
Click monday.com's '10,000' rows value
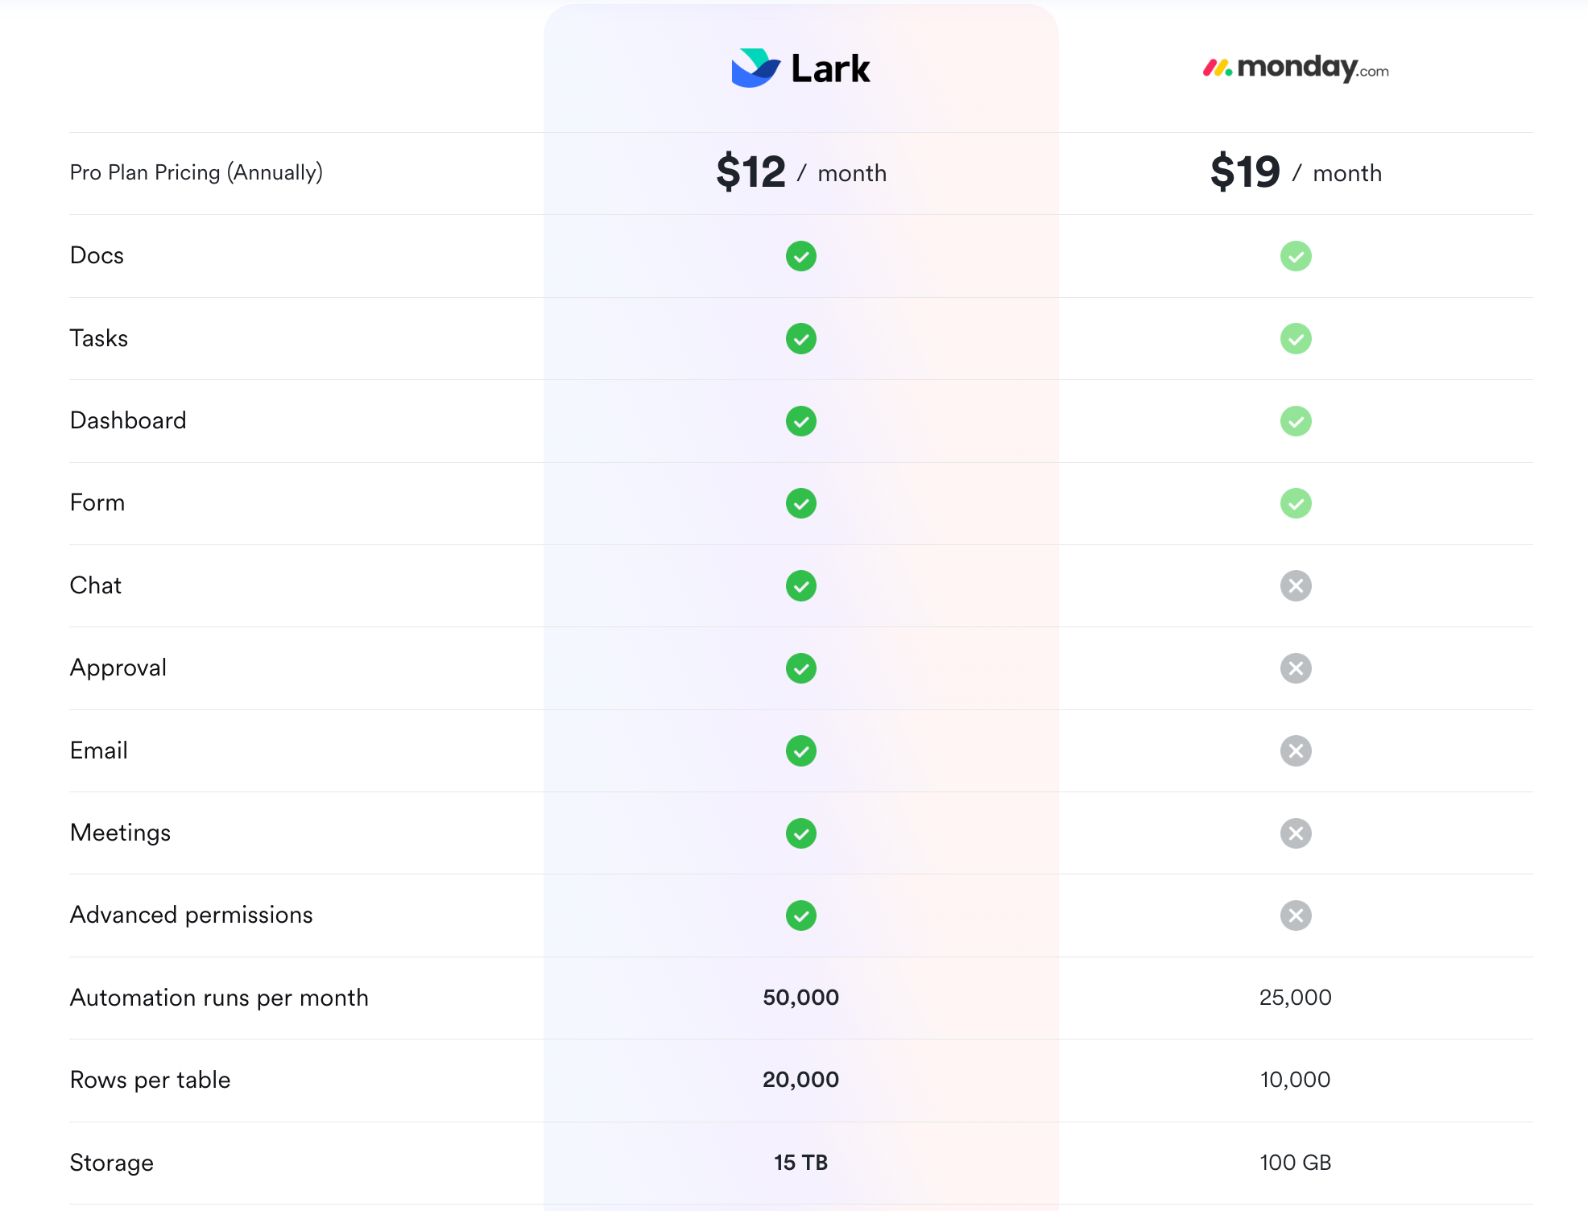click(x=1296, y=1080)
